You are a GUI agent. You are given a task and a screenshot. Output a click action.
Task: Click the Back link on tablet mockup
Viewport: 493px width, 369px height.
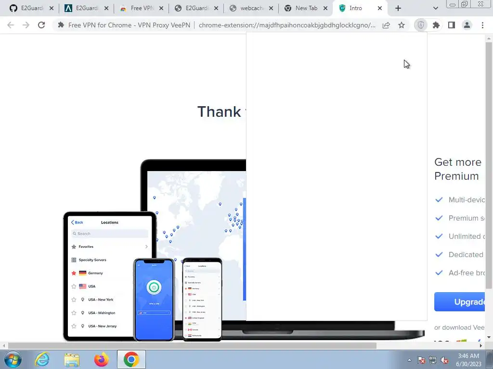click(x=77, y=222)
